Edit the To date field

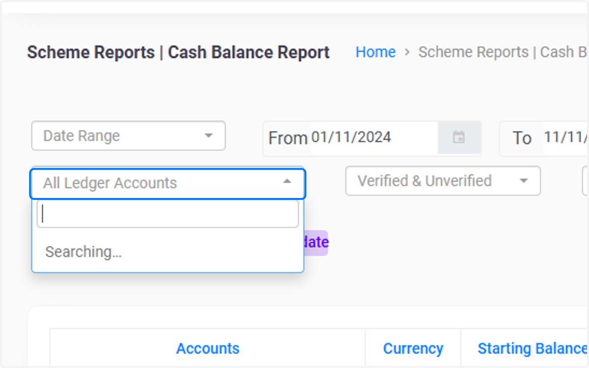pyautogui.click(x=565, y=137)
